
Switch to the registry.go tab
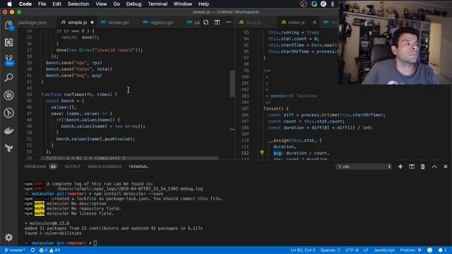click(x=162, y=22)
